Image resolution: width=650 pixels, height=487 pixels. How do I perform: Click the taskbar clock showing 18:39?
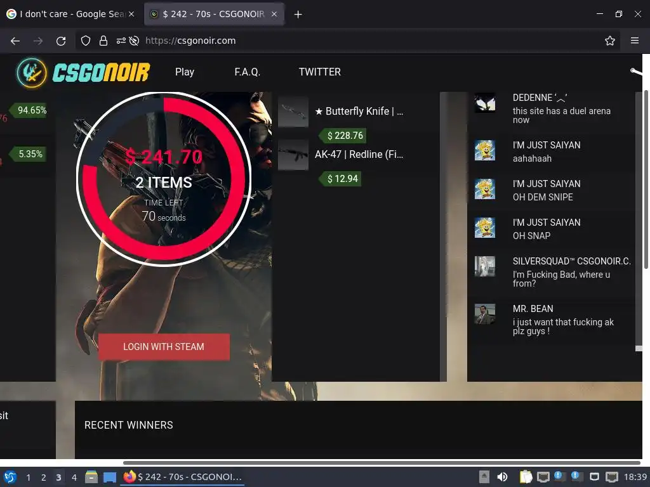(x=635, y=477)
